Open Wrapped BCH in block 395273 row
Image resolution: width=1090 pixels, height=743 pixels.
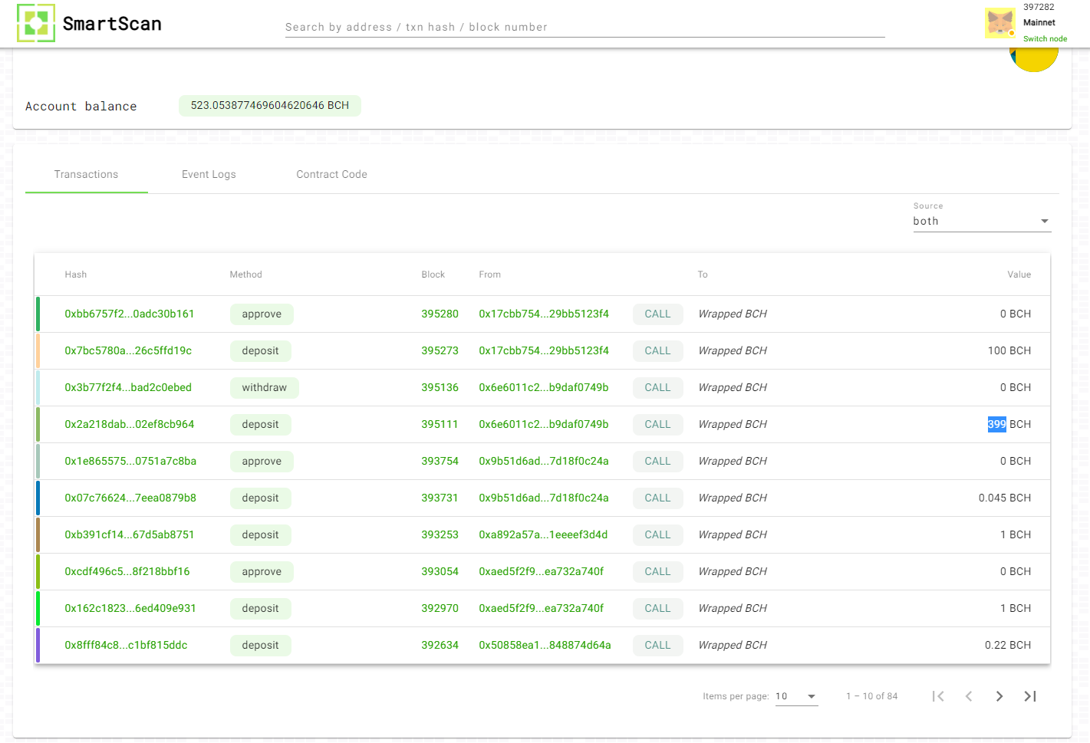pyautogui.click(x=733, y=351)
